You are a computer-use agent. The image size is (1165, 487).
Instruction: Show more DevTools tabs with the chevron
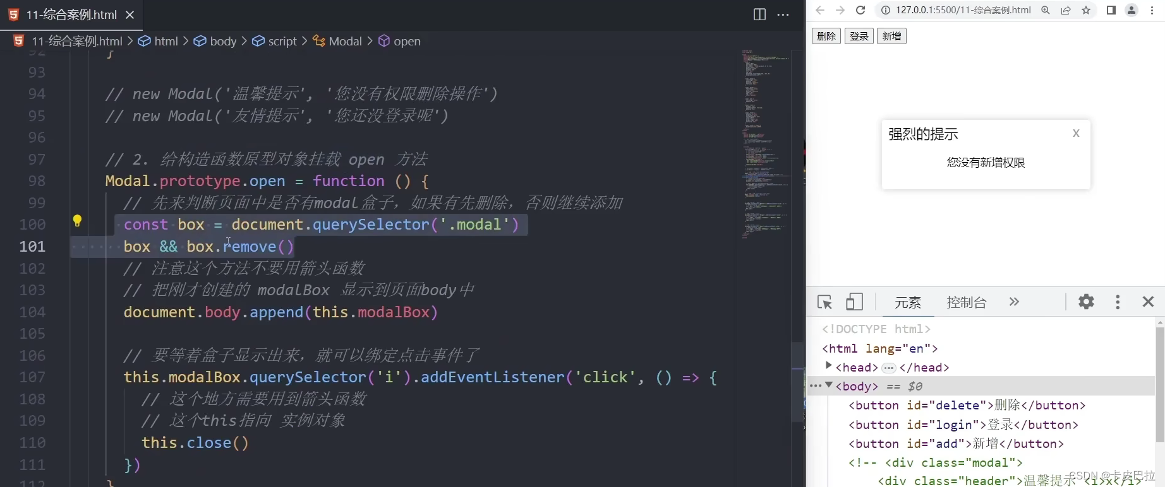[x=1014, y=302]
